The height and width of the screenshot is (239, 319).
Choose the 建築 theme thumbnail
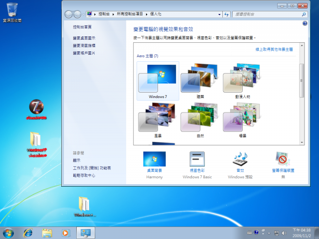point(200,81)
